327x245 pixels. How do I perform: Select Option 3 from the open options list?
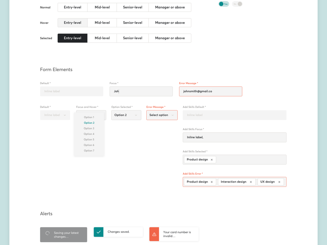tap(89, 128)
